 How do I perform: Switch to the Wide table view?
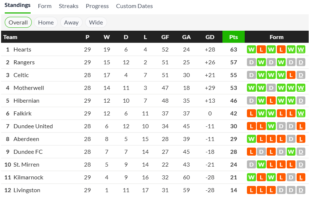(x=96, y=22)
